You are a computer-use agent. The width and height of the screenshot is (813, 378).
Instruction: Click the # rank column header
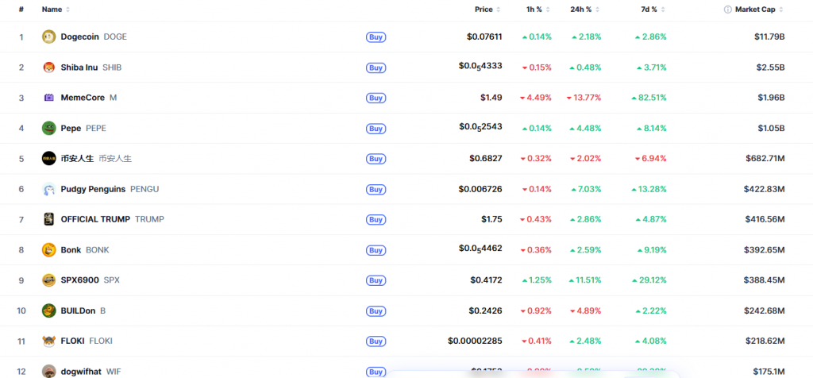tap(21, 10)
